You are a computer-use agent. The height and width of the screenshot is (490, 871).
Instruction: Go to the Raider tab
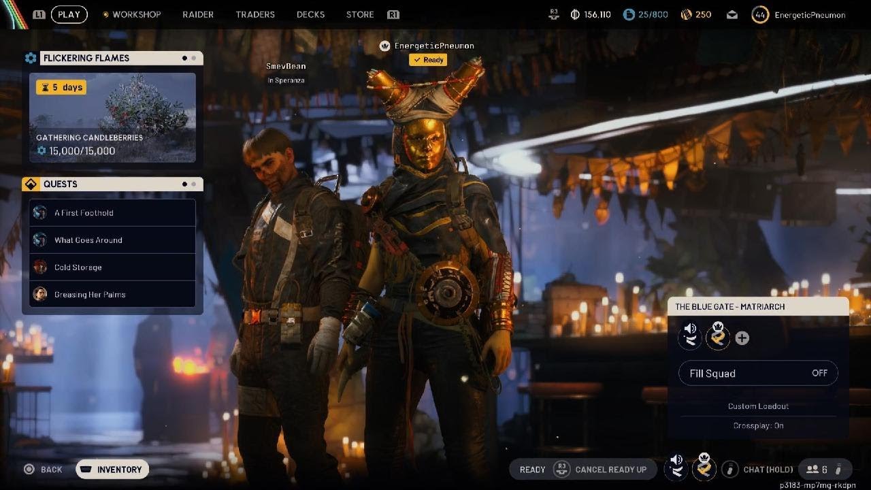pyautogui.click(x=198, y=14)
